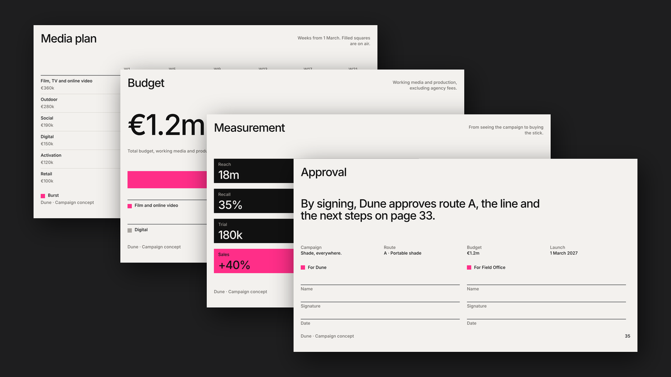Click the Name line under For Dune
671x377 pixels.
pos(380,285)
